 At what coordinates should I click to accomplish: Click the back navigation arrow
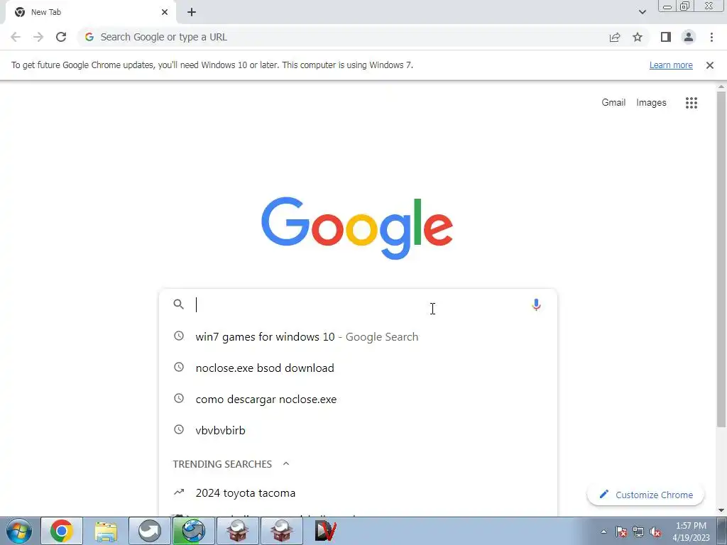click(16, 37)
